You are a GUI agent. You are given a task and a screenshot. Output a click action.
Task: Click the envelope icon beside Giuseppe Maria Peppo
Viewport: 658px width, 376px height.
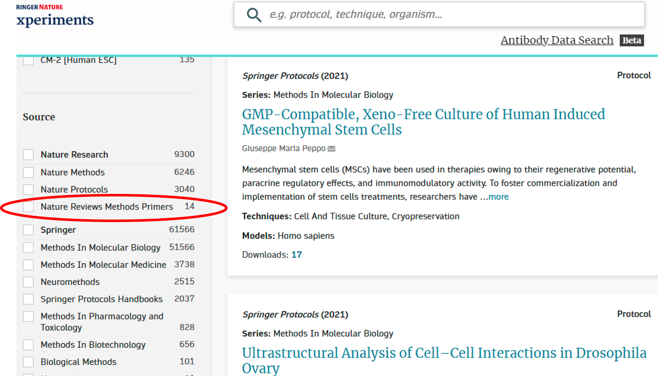pyautogui.click(x=332, y=149)
